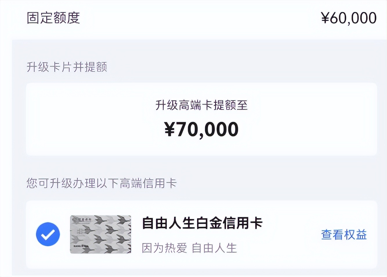Click the white checkmark inside the blue circle
Screen dimensions: 387x277
pyautogui.click(x=48, y=235)
